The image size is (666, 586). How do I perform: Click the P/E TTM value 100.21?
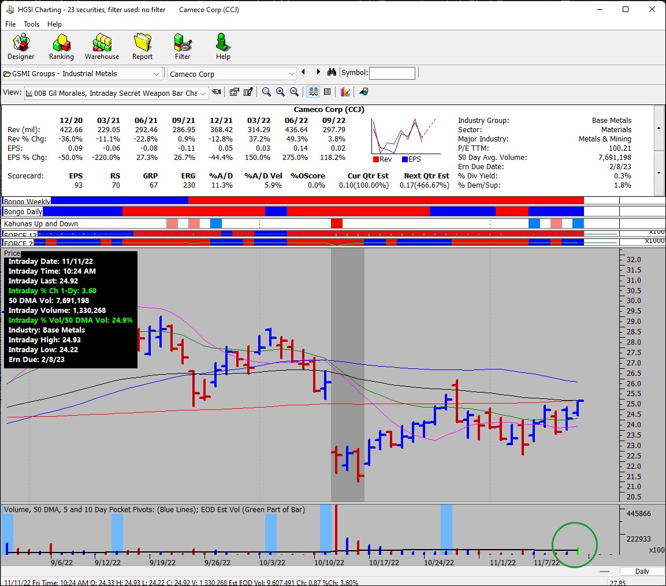[620, 148]
